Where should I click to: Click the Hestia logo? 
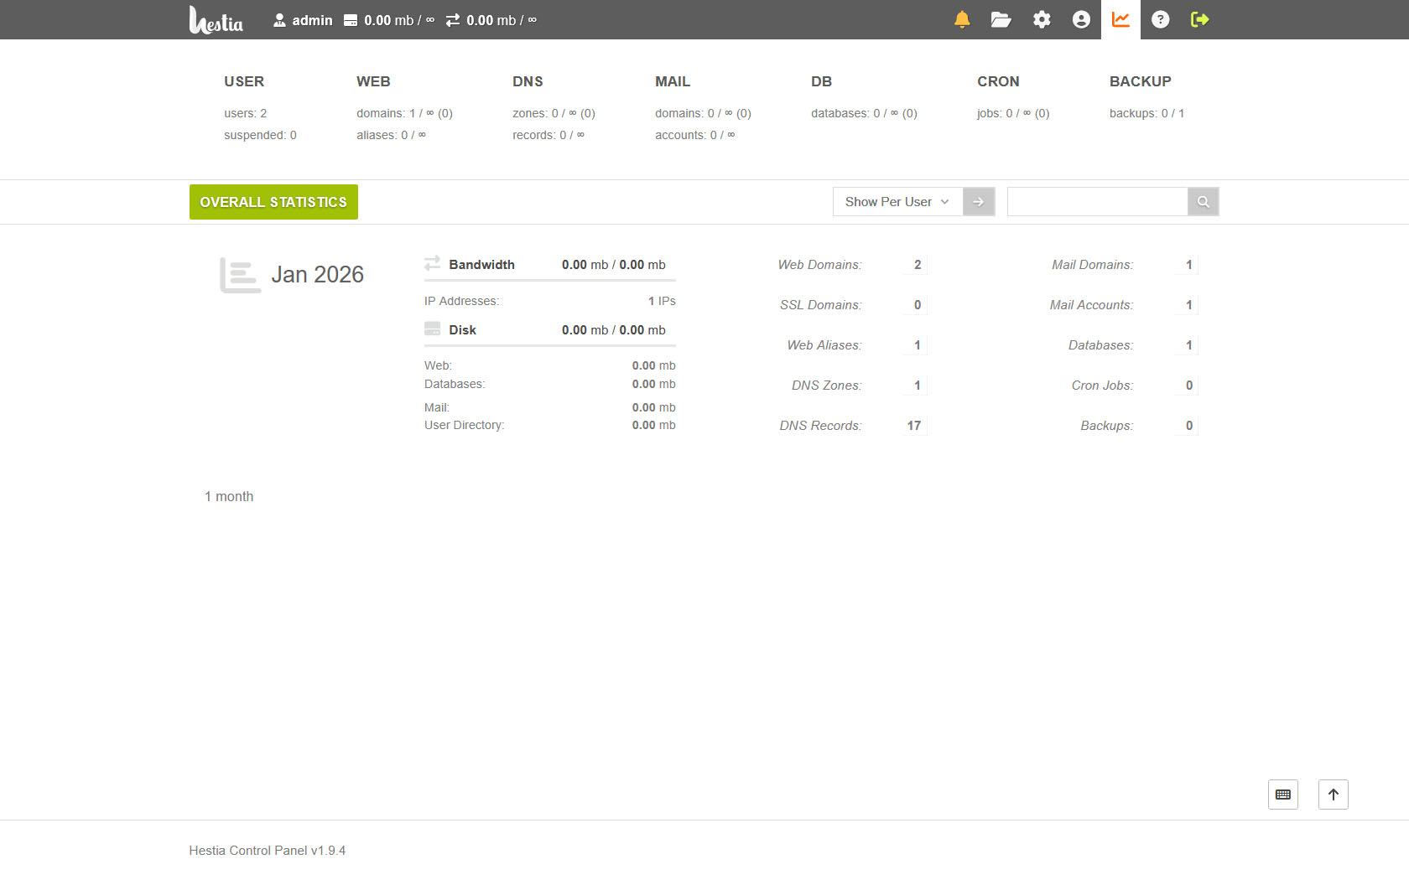[216, 20]
